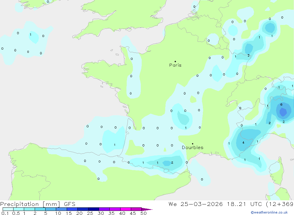
Task: Click the 18..21 UTC time text
Action: click(244, 204)
